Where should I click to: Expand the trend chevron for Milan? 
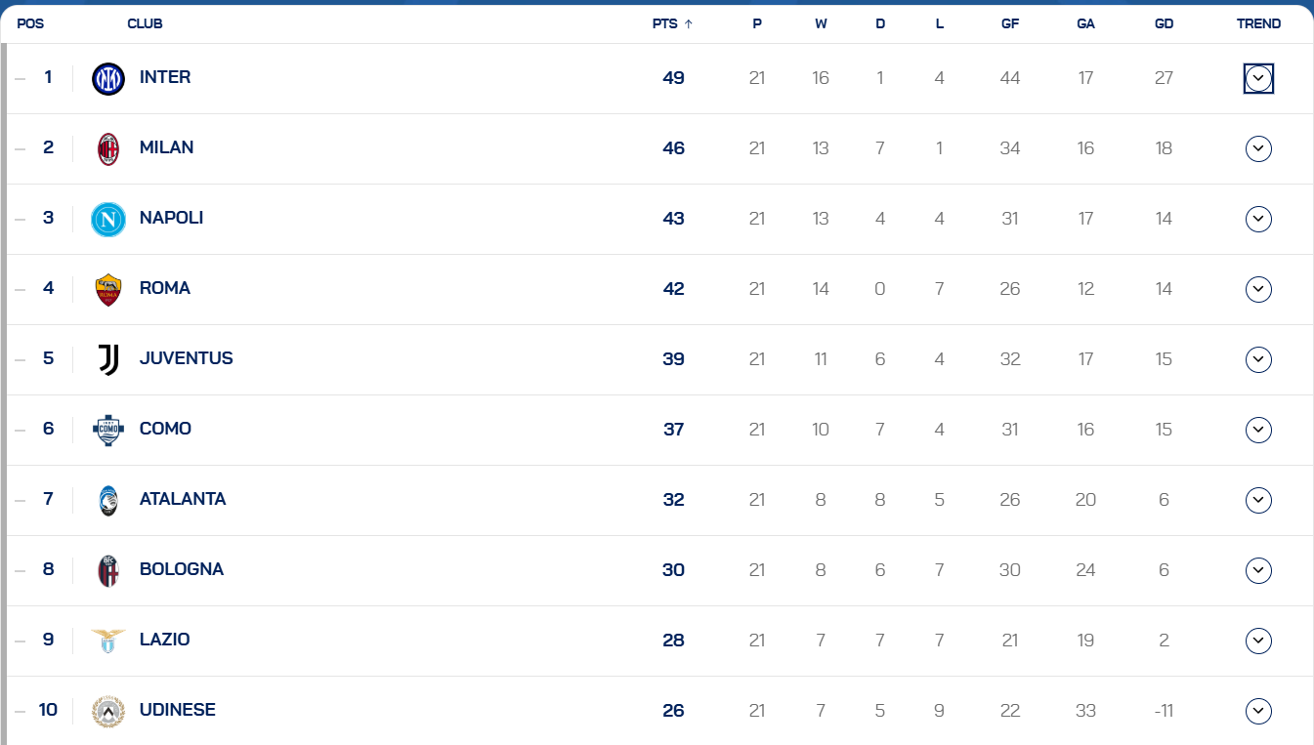(1258, 148)
